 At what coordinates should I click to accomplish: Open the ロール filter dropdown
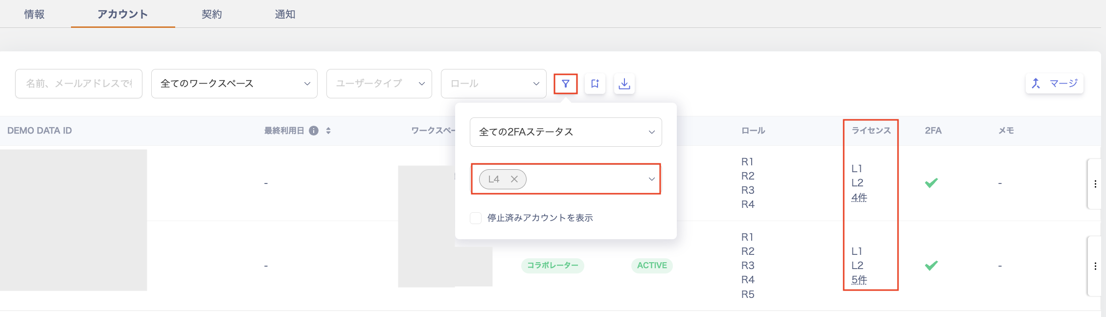493,84
